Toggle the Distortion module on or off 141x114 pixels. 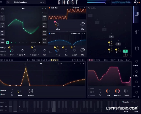(49, 8)
